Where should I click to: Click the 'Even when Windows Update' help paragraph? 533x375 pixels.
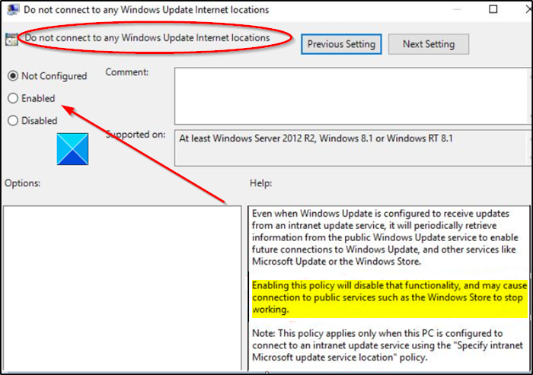(385, 237)
